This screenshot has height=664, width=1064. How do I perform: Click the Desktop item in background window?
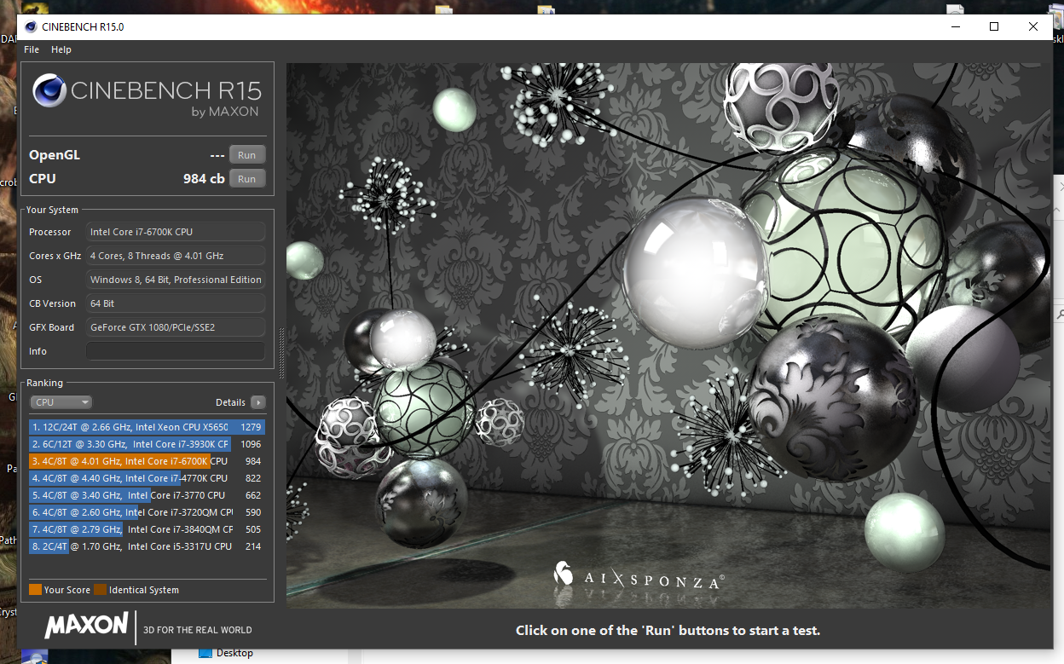(x=227, y=654)
